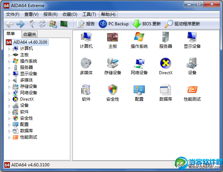Minimize the AIDA64 Extreme window
The image size is (223, 172).
click(x=189, y=4)
